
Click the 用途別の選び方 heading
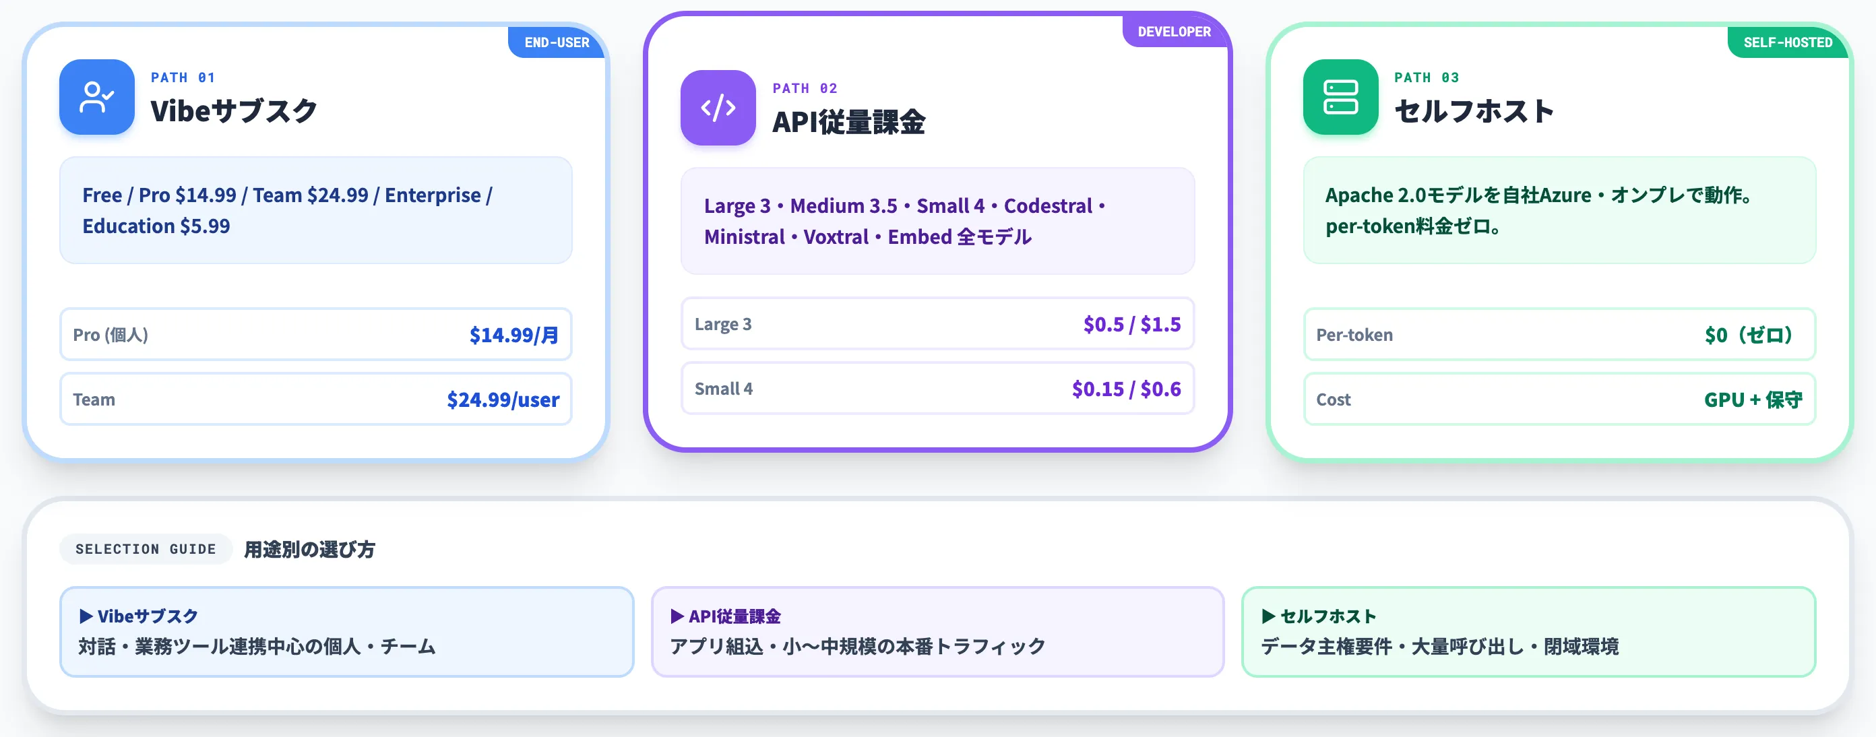(x=309, y=549)
